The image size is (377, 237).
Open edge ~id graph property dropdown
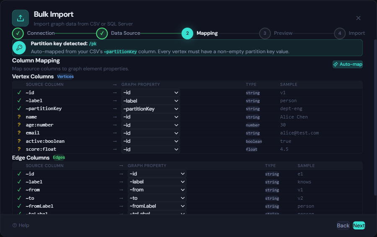157,174
